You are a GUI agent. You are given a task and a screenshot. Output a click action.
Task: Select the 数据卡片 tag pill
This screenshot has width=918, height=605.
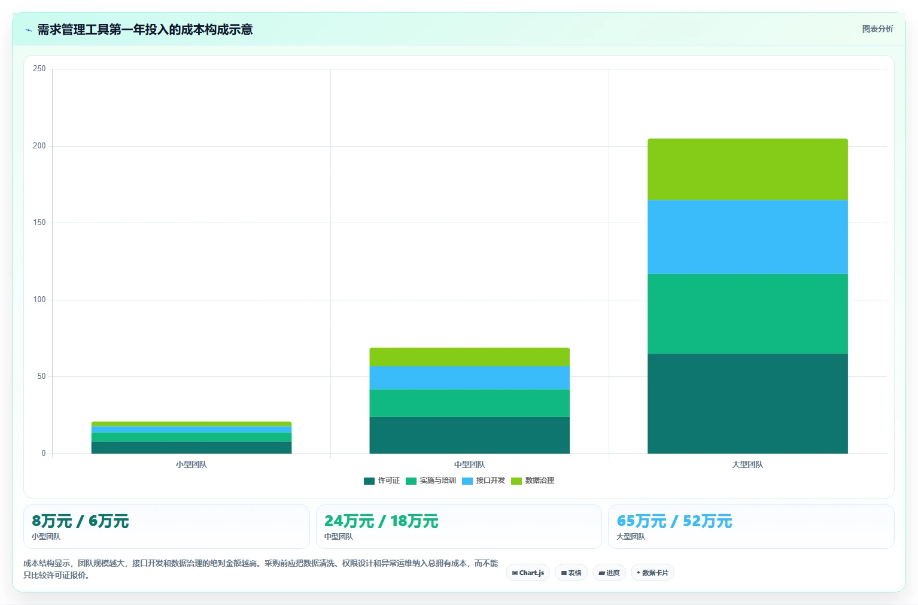pyautogui.click(x=652, y=573)
